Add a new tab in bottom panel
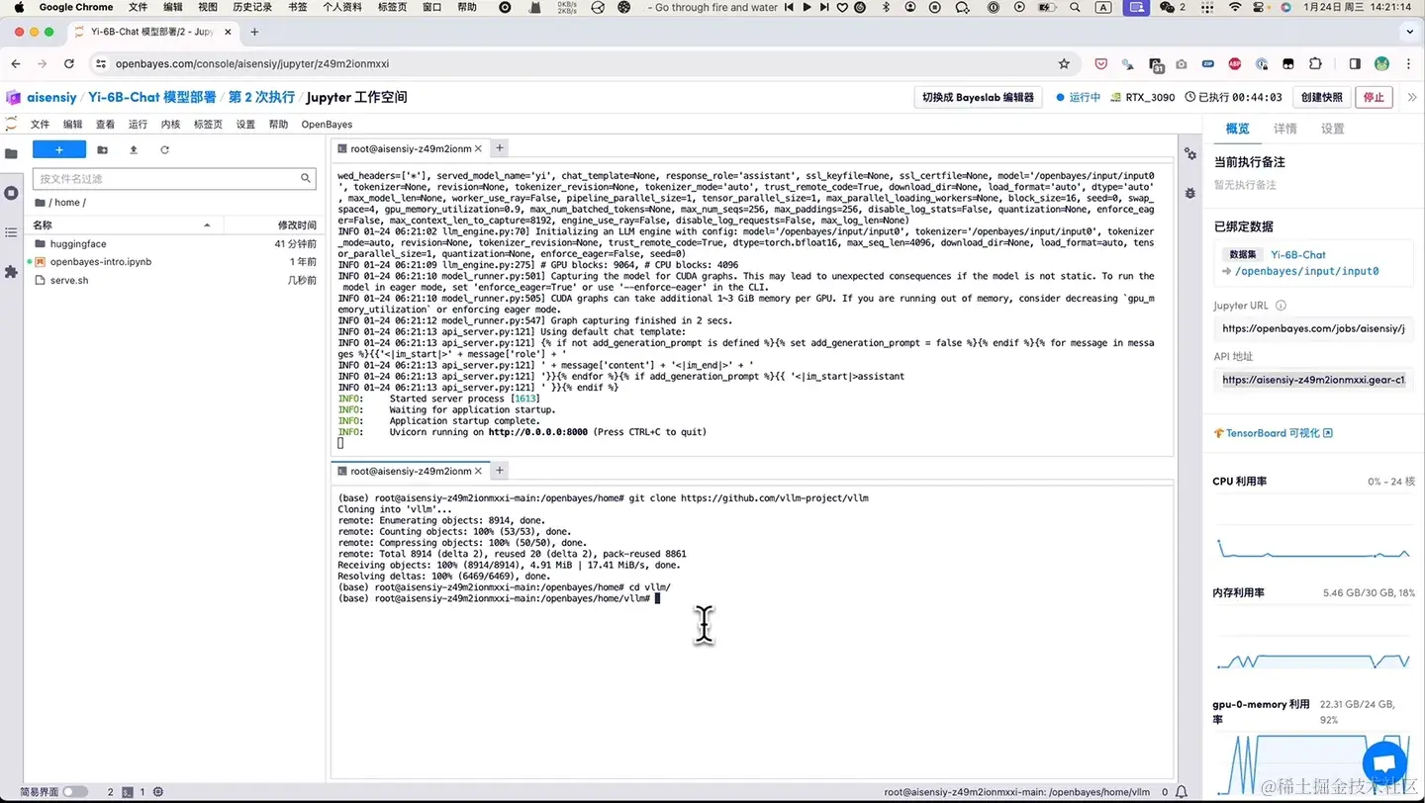The width and height of the screenshot is (1425, 803). pyautogui.click(x=500, y=471)
